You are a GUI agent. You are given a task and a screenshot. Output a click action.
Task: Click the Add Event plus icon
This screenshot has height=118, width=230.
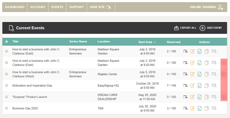202,28
